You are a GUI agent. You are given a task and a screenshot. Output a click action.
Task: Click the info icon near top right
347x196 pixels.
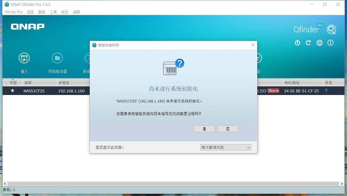click(330, 43)
